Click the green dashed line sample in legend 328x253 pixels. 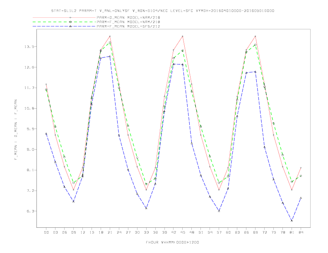point(64,22)
